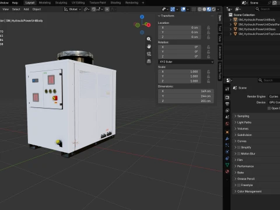This screenshot has height=210, width=280.
Task: Open the World properties tab icon
Action: point(227,124)
